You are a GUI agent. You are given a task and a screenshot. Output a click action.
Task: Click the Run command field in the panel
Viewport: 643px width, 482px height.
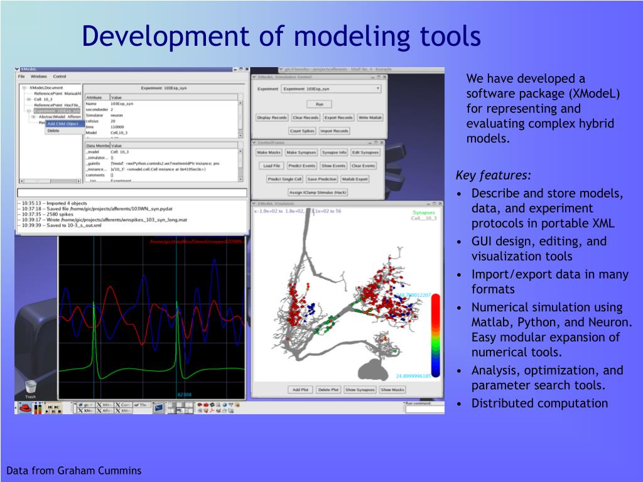(425, 409)
